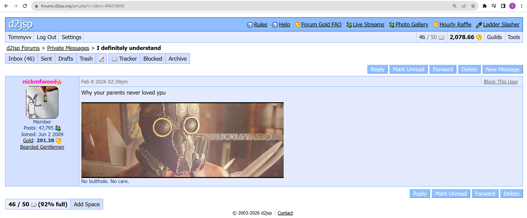This screenshot has width=527, height=218.
Task: Open the message Tracker tab
Action: point(125,59)
